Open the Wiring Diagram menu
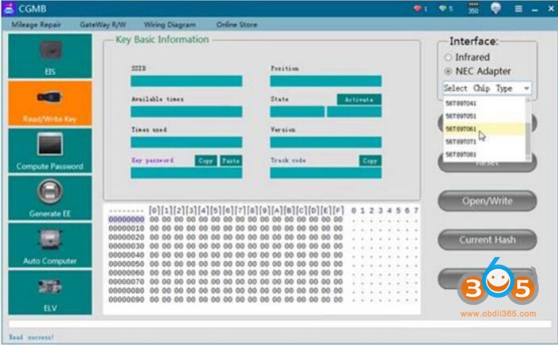The image size is (558, 345). pos(170,25)
